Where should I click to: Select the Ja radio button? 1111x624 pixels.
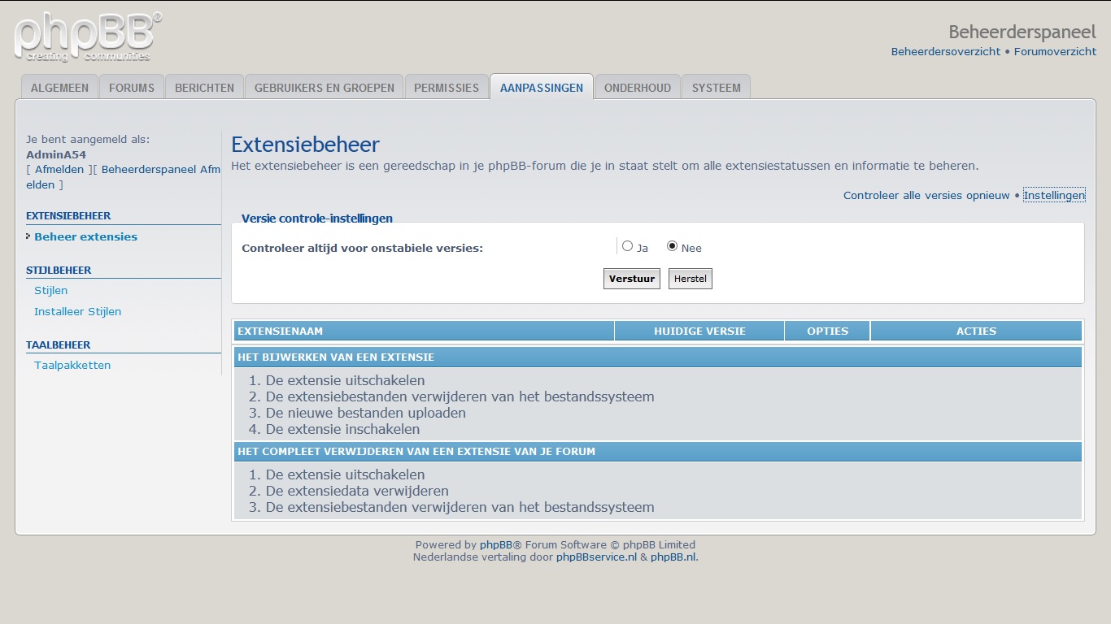click(x=627, y=246)
